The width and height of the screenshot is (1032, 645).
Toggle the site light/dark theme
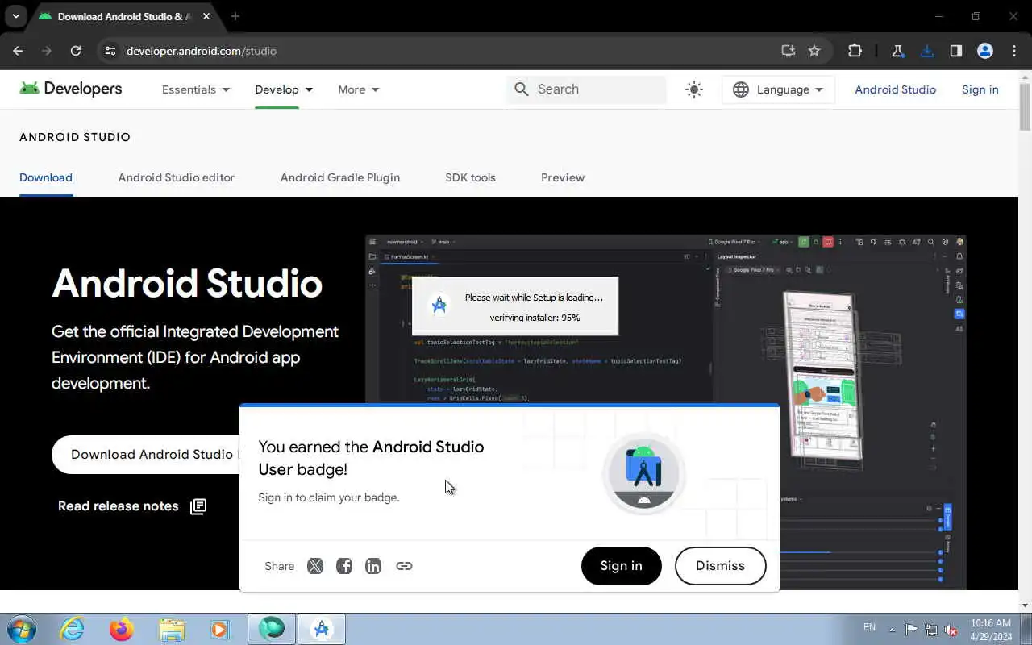point(694,89)
